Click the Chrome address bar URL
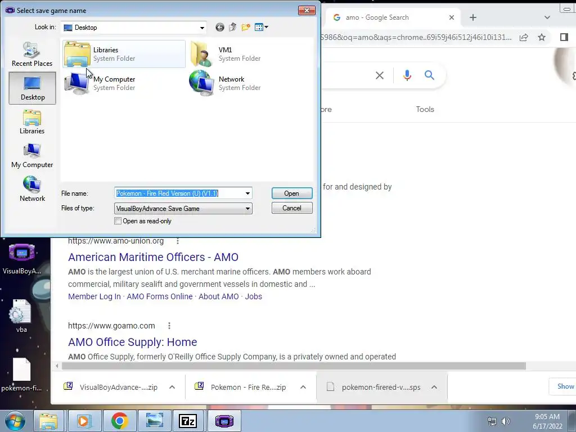 [x=416, y=37]
